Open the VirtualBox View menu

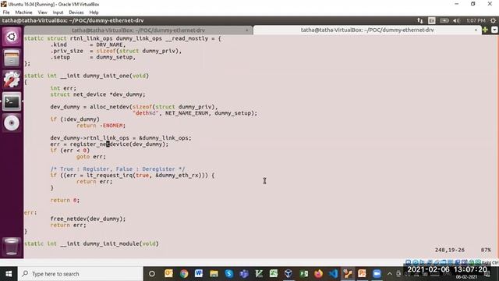coord(42,12)
